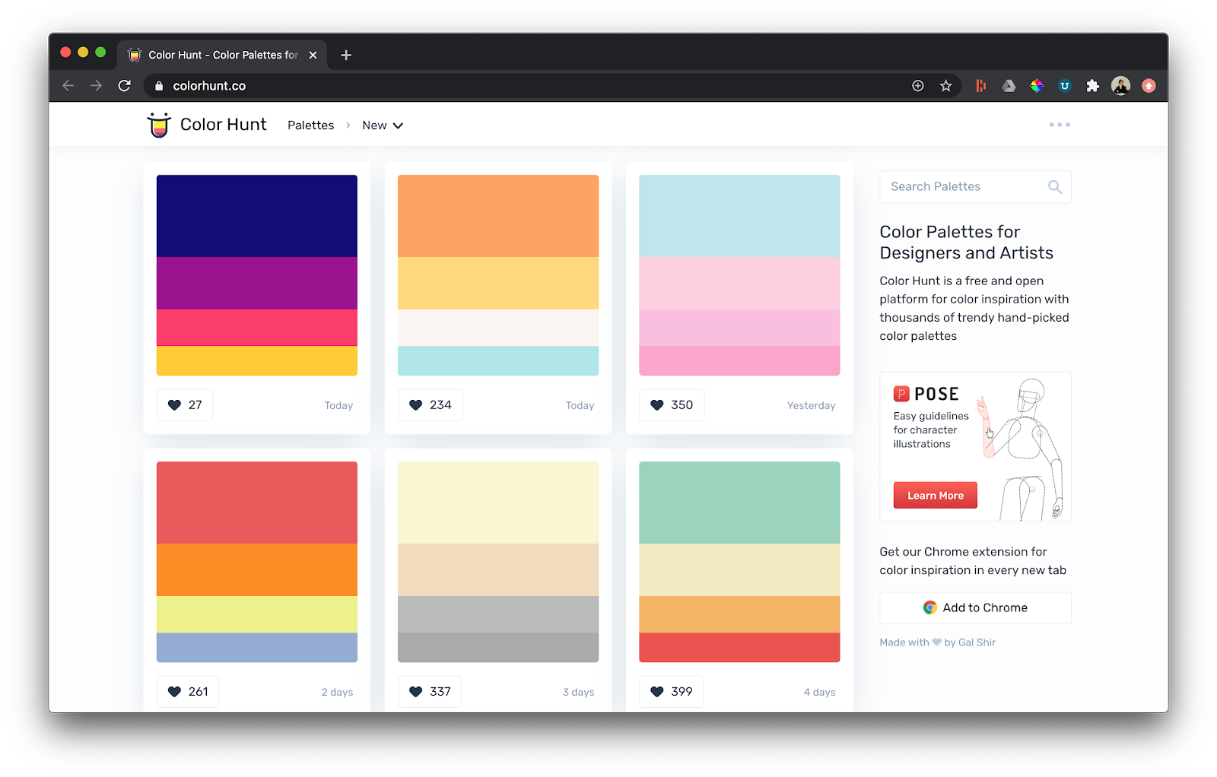Pick the bottom pink stripe in 350-likes palette
1217x777 pixels.
point(739,361)
